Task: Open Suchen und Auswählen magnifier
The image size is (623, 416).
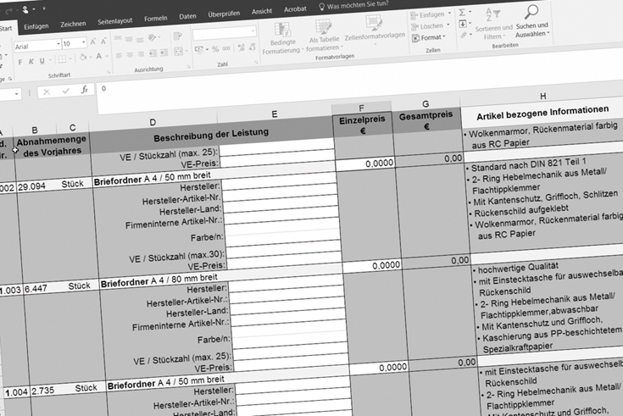Action: (x=531, y=12)
